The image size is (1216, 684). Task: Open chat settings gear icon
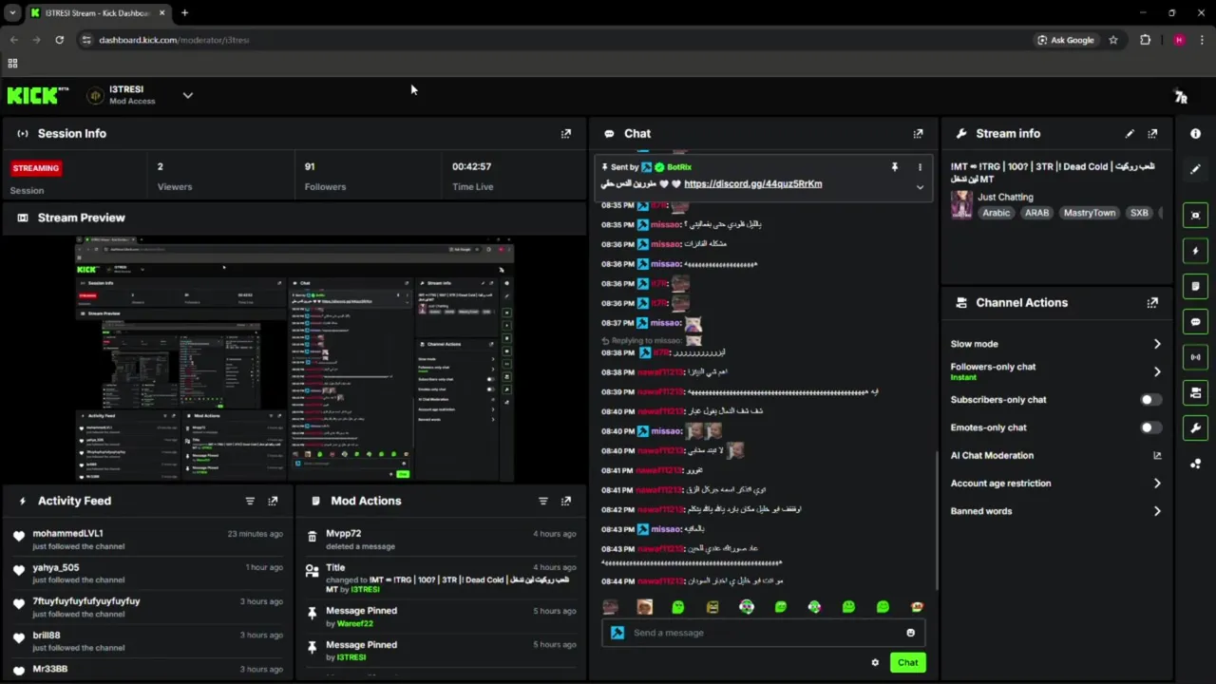click(875, 663)
